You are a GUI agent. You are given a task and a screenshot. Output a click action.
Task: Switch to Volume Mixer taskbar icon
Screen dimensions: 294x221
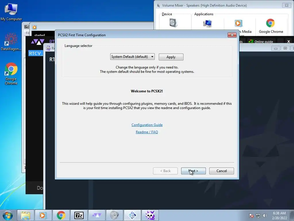point(114,215)
